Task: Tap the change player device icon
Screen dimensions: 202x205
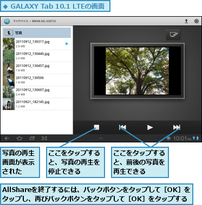Action: tap(173, 35)
